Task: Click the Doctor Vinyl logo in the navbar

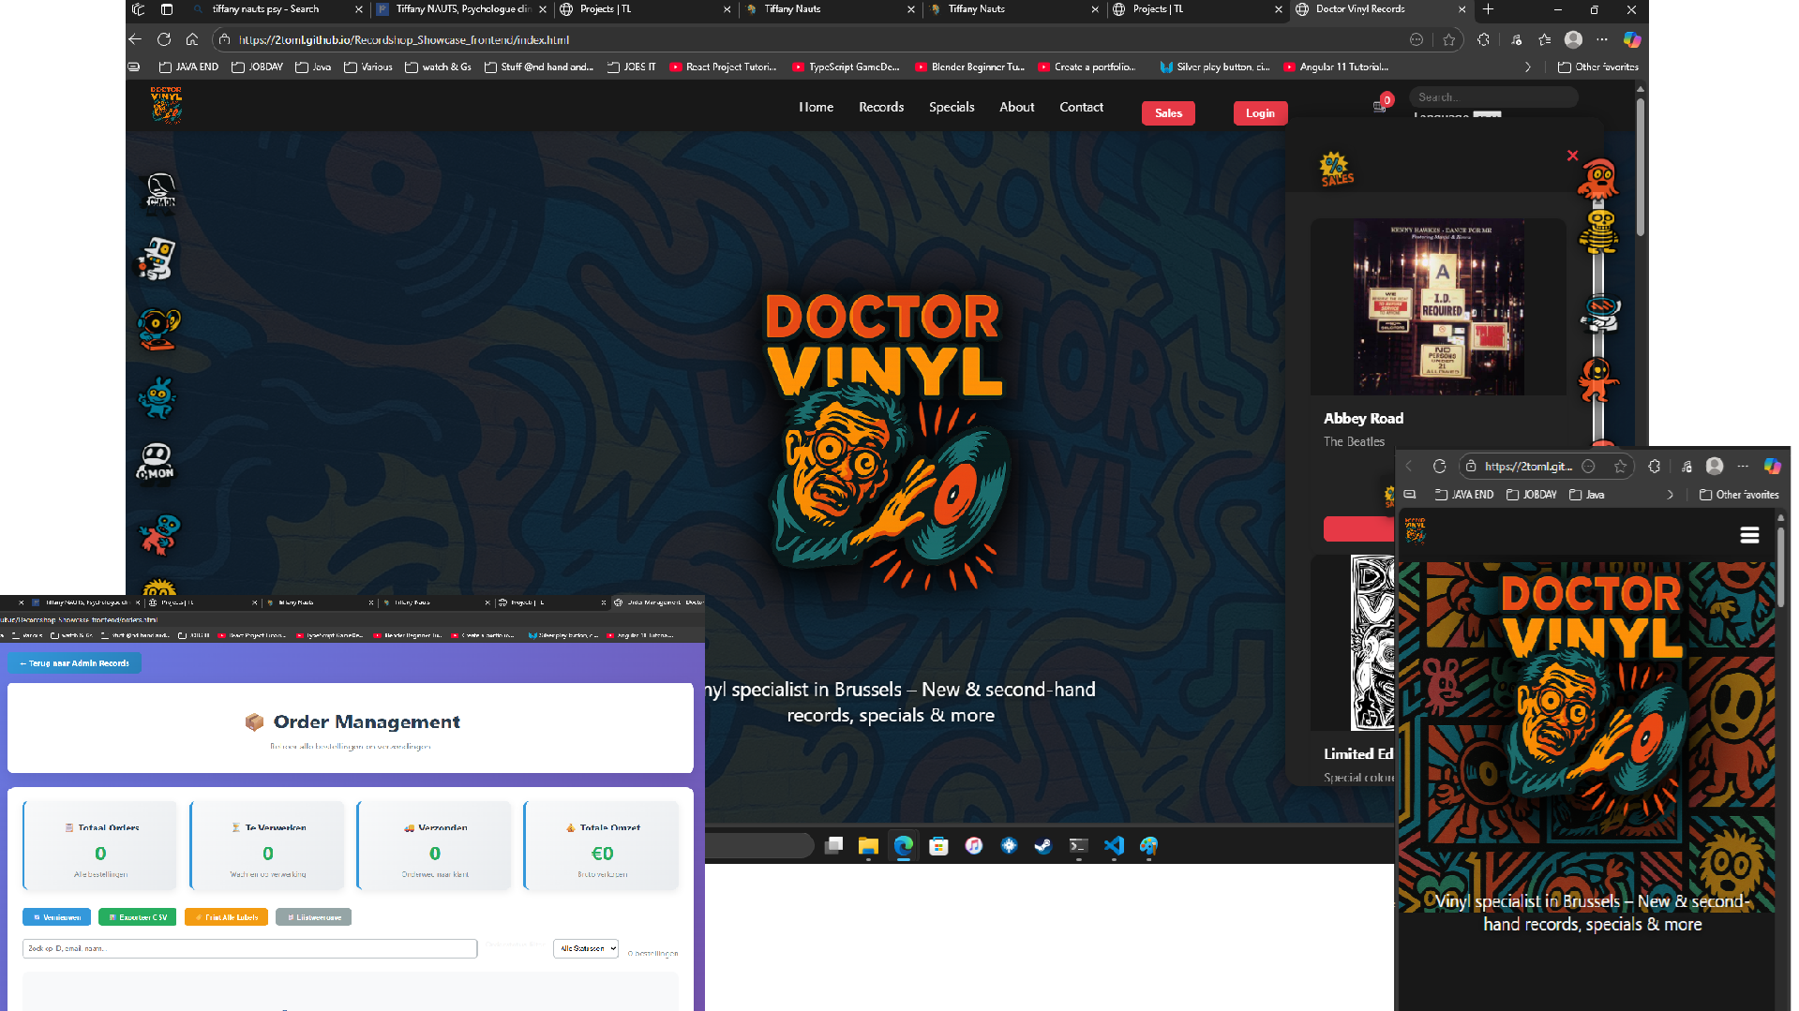Action: tap(166, 106)
